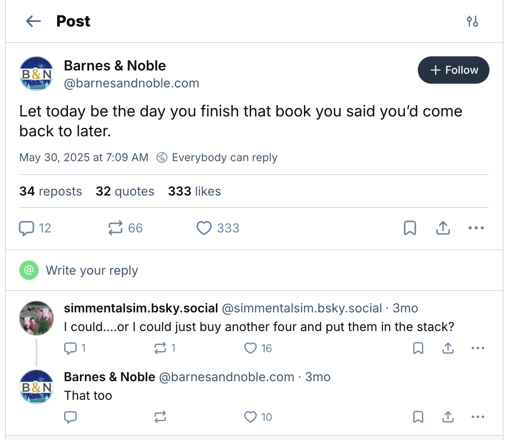Reply to simmentalsim's comment

pyautogui.click(x=71, y=348)
